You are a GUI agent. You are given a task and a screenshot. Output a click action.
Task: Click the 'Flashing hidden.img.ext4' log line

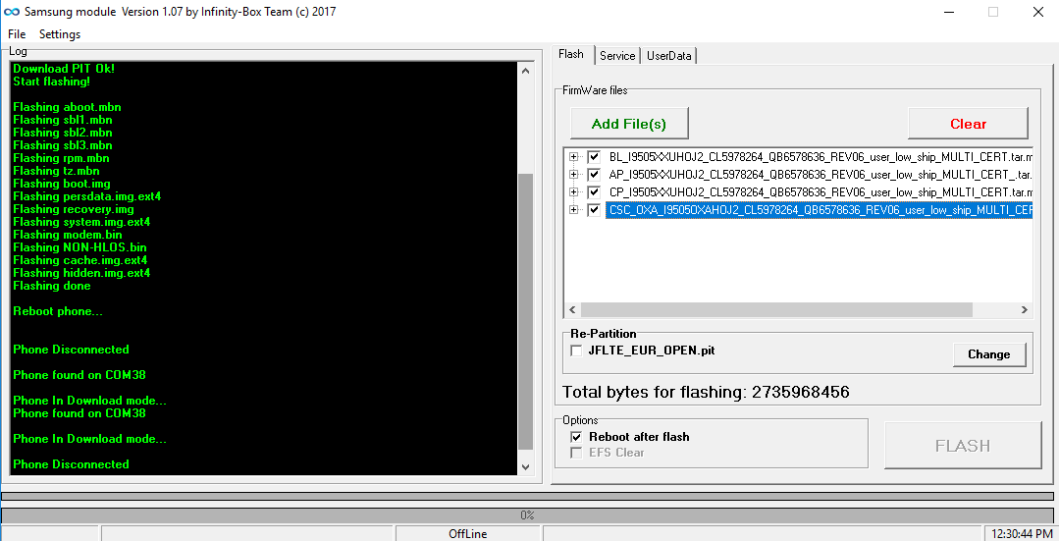click(81, 273)
